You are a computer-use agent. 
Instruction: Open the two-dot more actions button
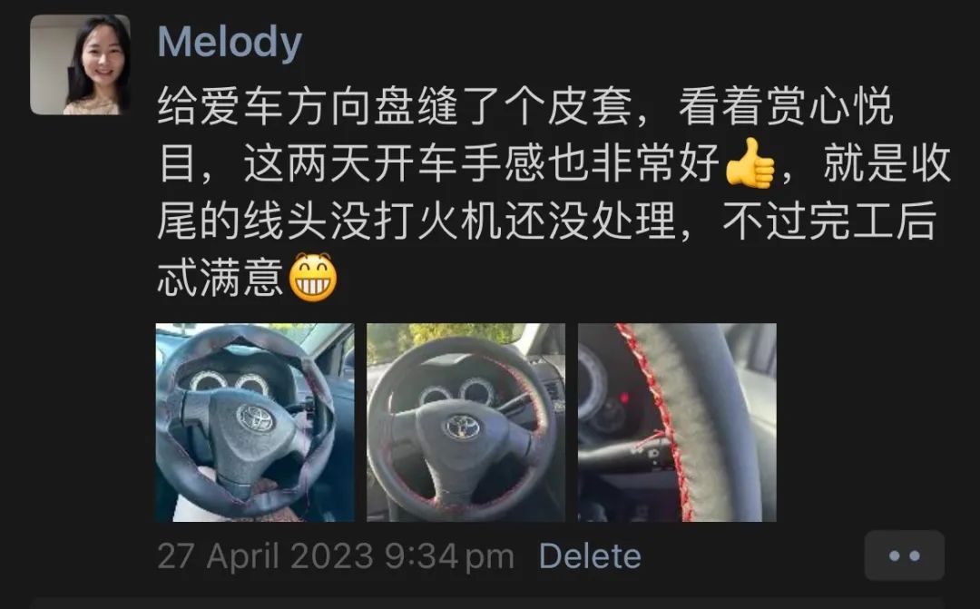click(x=905, y=555)
